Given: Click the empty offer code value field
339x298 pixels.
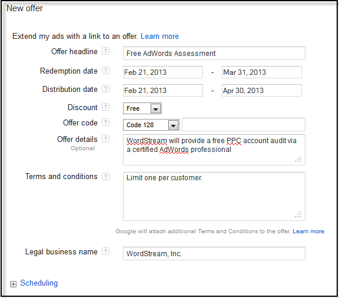Looking at the screenshot, I should pyautogui.click(x=244, y=125).
